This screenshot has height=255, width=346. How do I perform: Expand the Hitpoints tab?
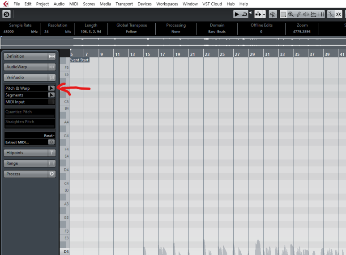click(26, 153)
